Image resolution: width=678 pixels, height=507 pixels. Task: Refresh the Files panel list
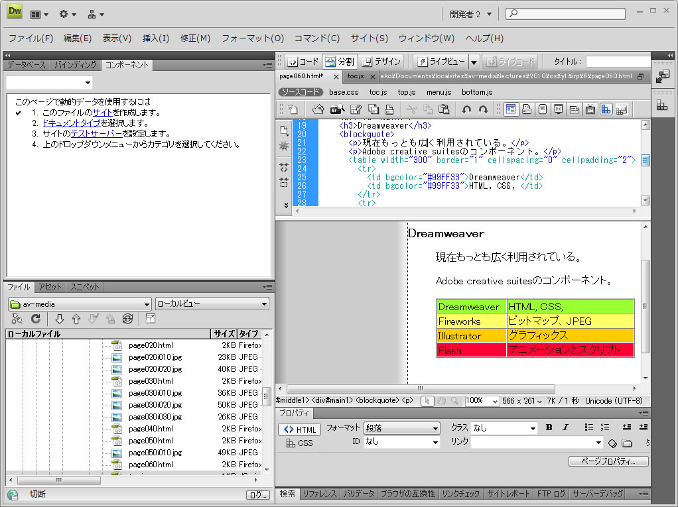[x=35, y=319]
